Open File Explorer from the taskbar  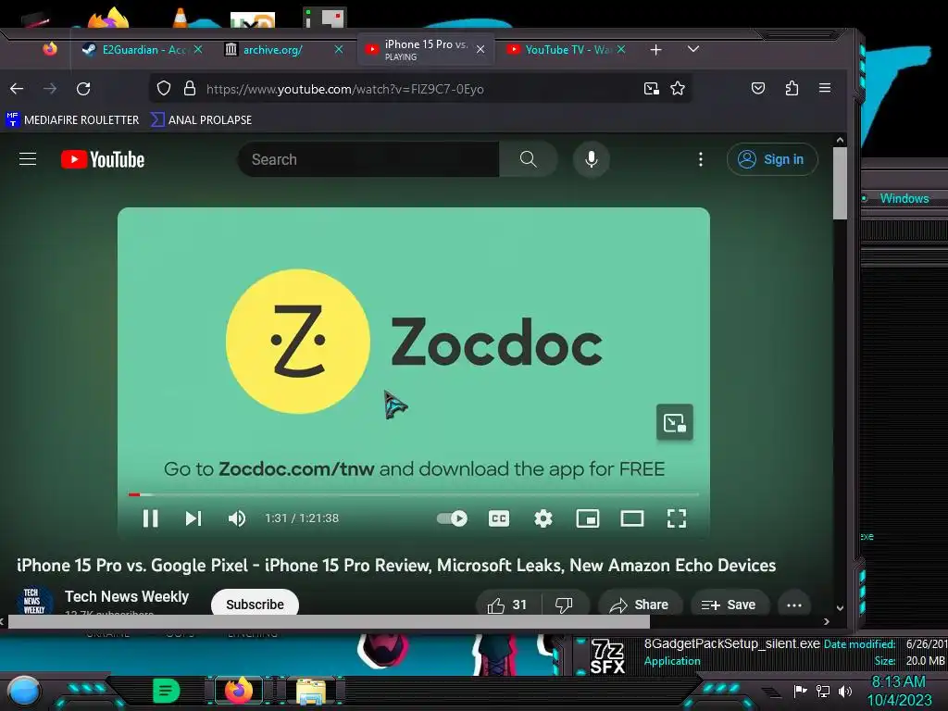point(311,692)
